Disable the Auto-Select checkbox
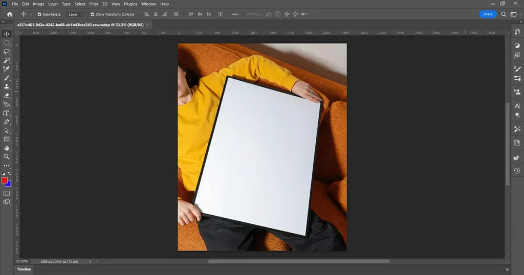Viewport: 524px width, 275px height. 40,14
